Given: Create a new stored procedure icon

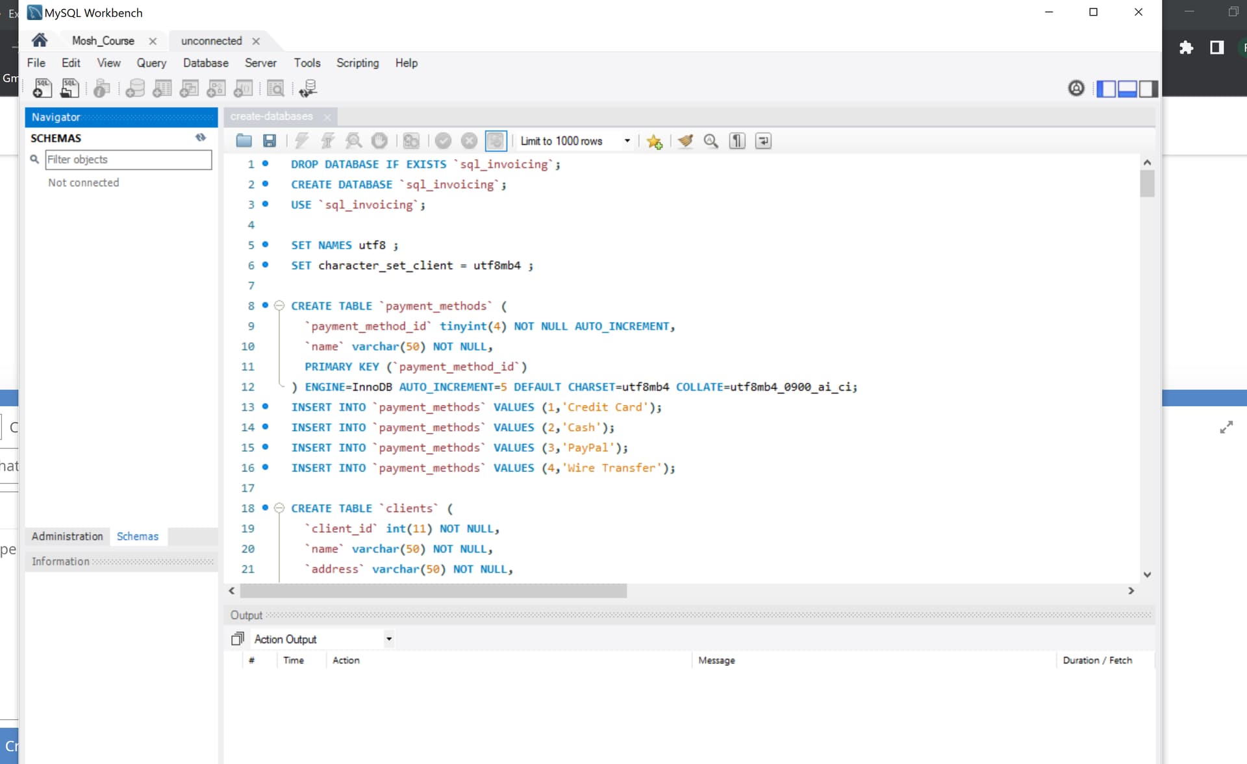Looking at the screenshot, I should (x=216, y=88).
